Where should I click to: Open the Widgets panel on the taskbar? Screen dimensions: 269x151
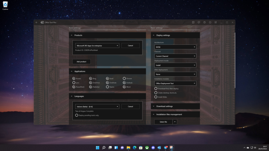(x=116, y=147)
